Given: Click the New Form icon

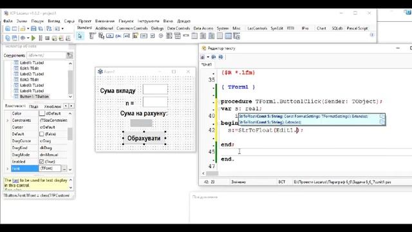Looking at the screenshot, I should point(14,28).
